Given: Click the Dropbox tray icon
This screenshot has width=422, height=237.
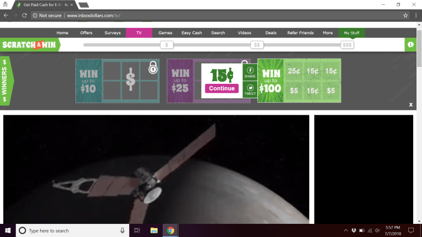Looking at the screenshot, I should point(354,230).
